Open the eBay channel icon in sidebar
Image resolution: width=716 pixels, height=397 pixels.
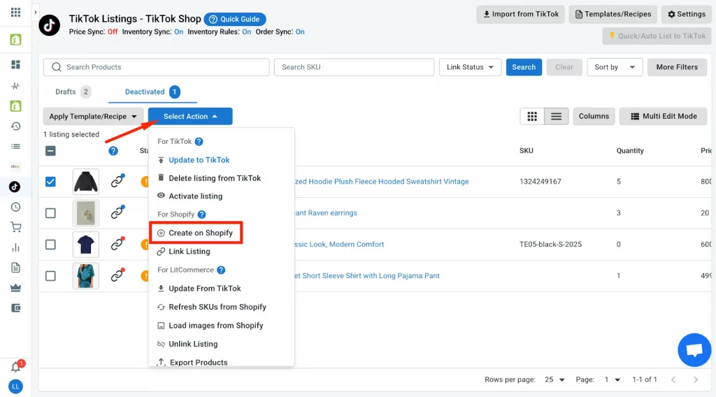click(x=15, y=166)
